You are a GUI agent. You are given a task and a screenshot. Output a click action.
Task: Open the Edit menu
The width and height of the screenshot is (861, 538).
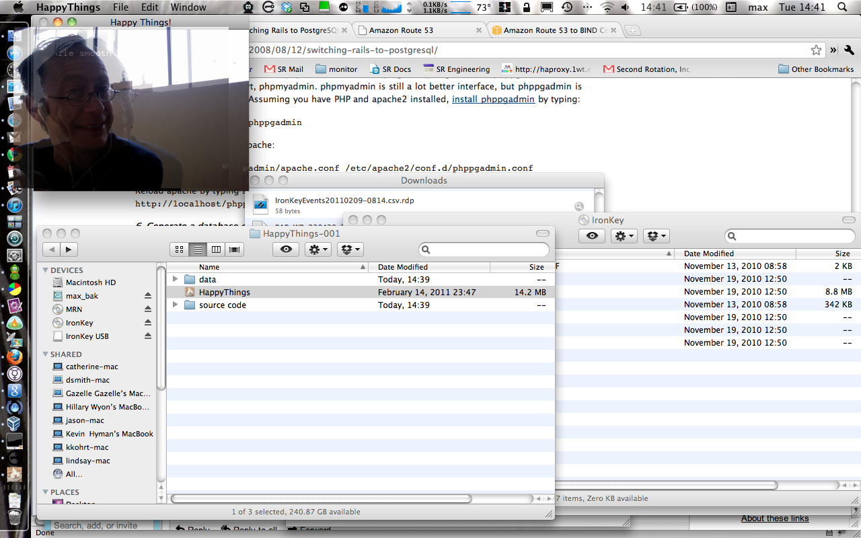click(150, 7)
